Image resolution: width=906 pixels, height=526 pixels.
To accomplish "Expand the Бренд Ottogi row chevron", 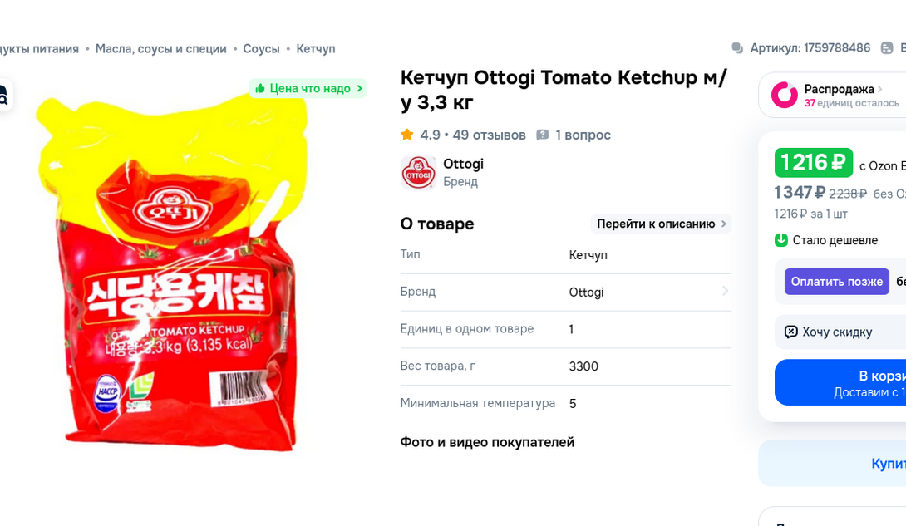I will [x=725, y=292].
